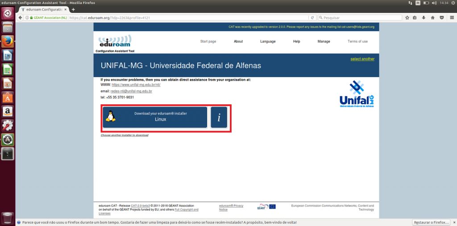
Task: Click 'Choose another installer to download'
Action: click(125, 136)
